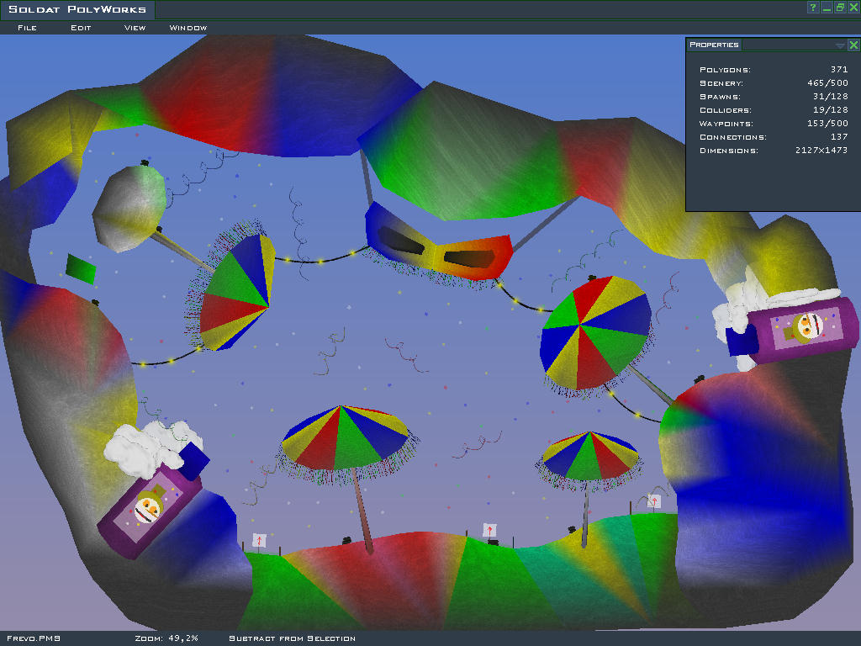Open the View menu
861x646 pixels.
pos(135,28)
